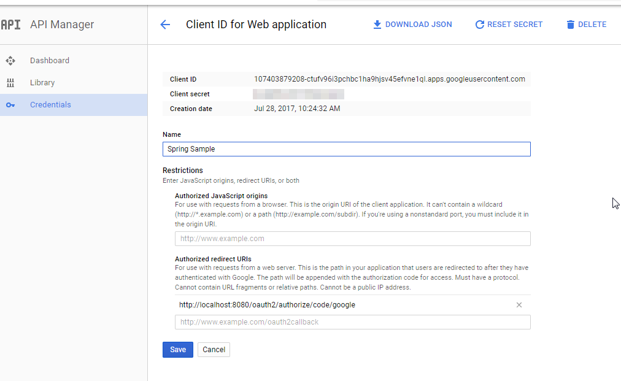Navigate to the Dashboard menu entry

pyautogui.click(x=50, y=60)
